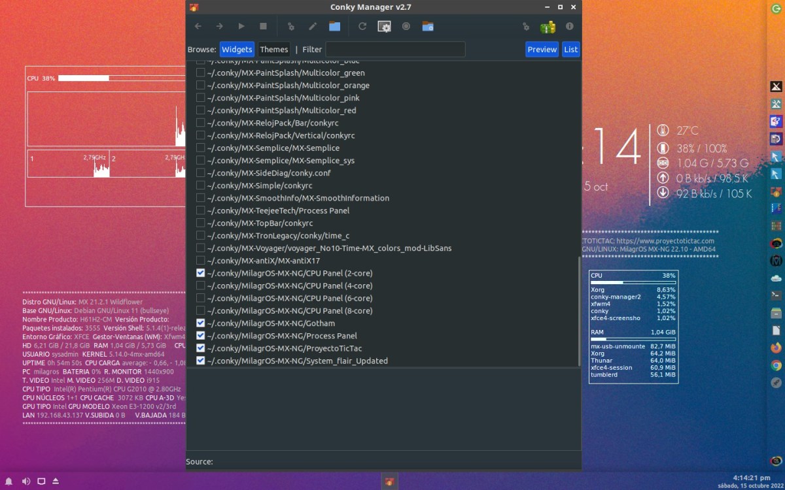785x490 pixels.
Task: Click the List view button
Action: pyautogui.click(x=570, y=50)
